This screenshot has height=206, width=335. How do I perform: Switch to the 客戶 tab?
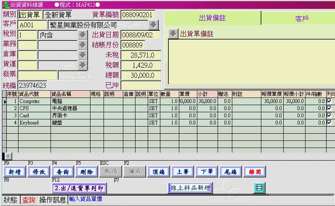coord(302,18)
